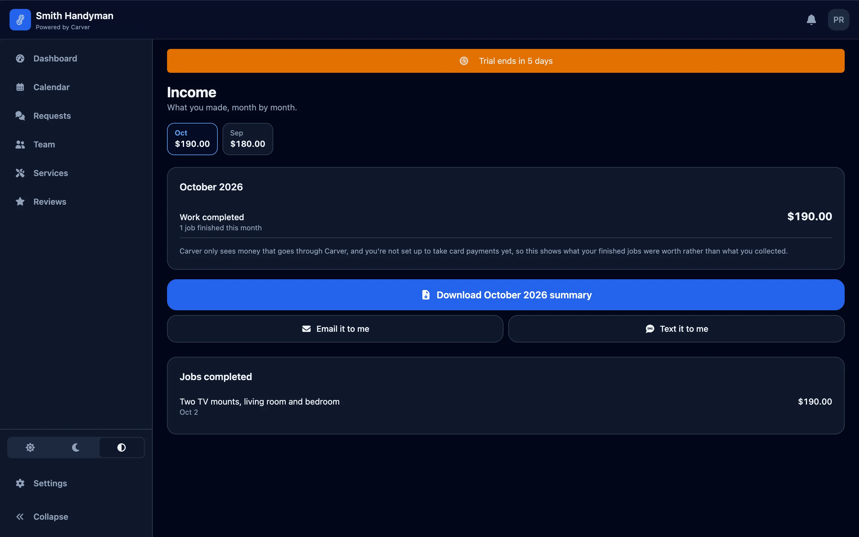Open Settings page
Screen dimensions: 859x537
76,483
